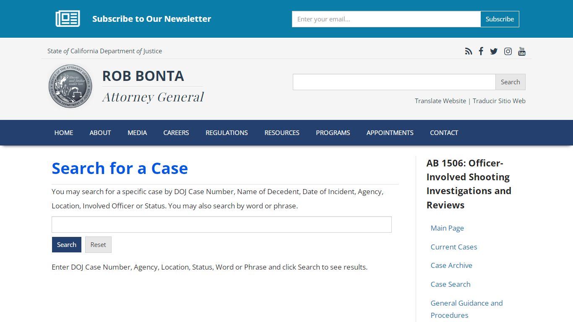The height and width of the screenshot is (322, 573).
Task: Click the newsletter newspaper icon
Action: click(68, 19)
